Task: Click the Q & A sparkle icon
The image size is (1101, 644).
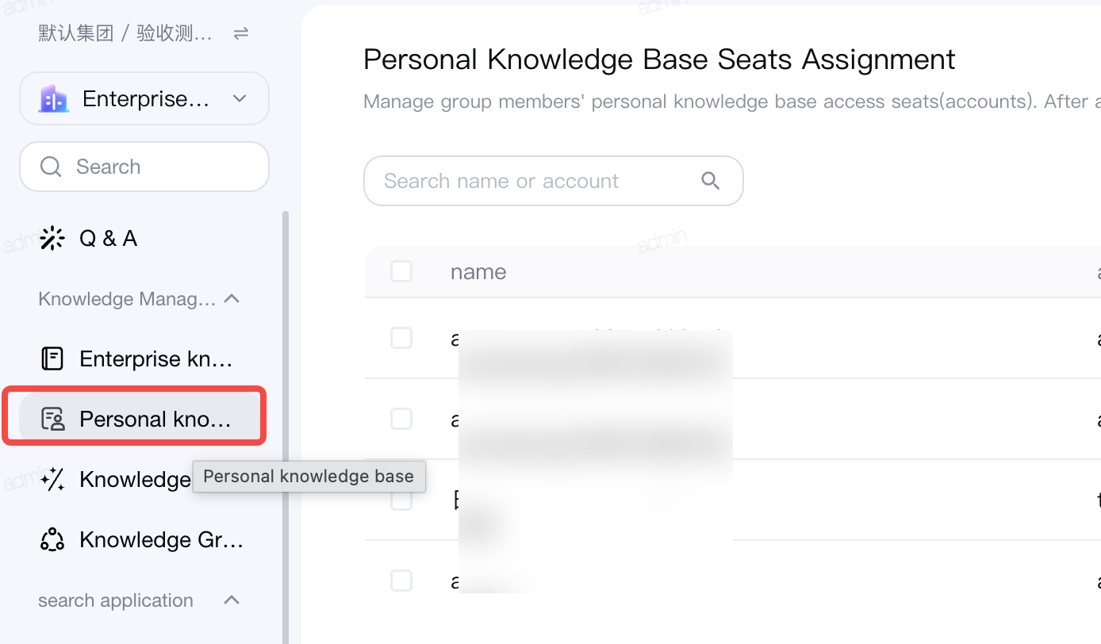Action: pos(52,238)
